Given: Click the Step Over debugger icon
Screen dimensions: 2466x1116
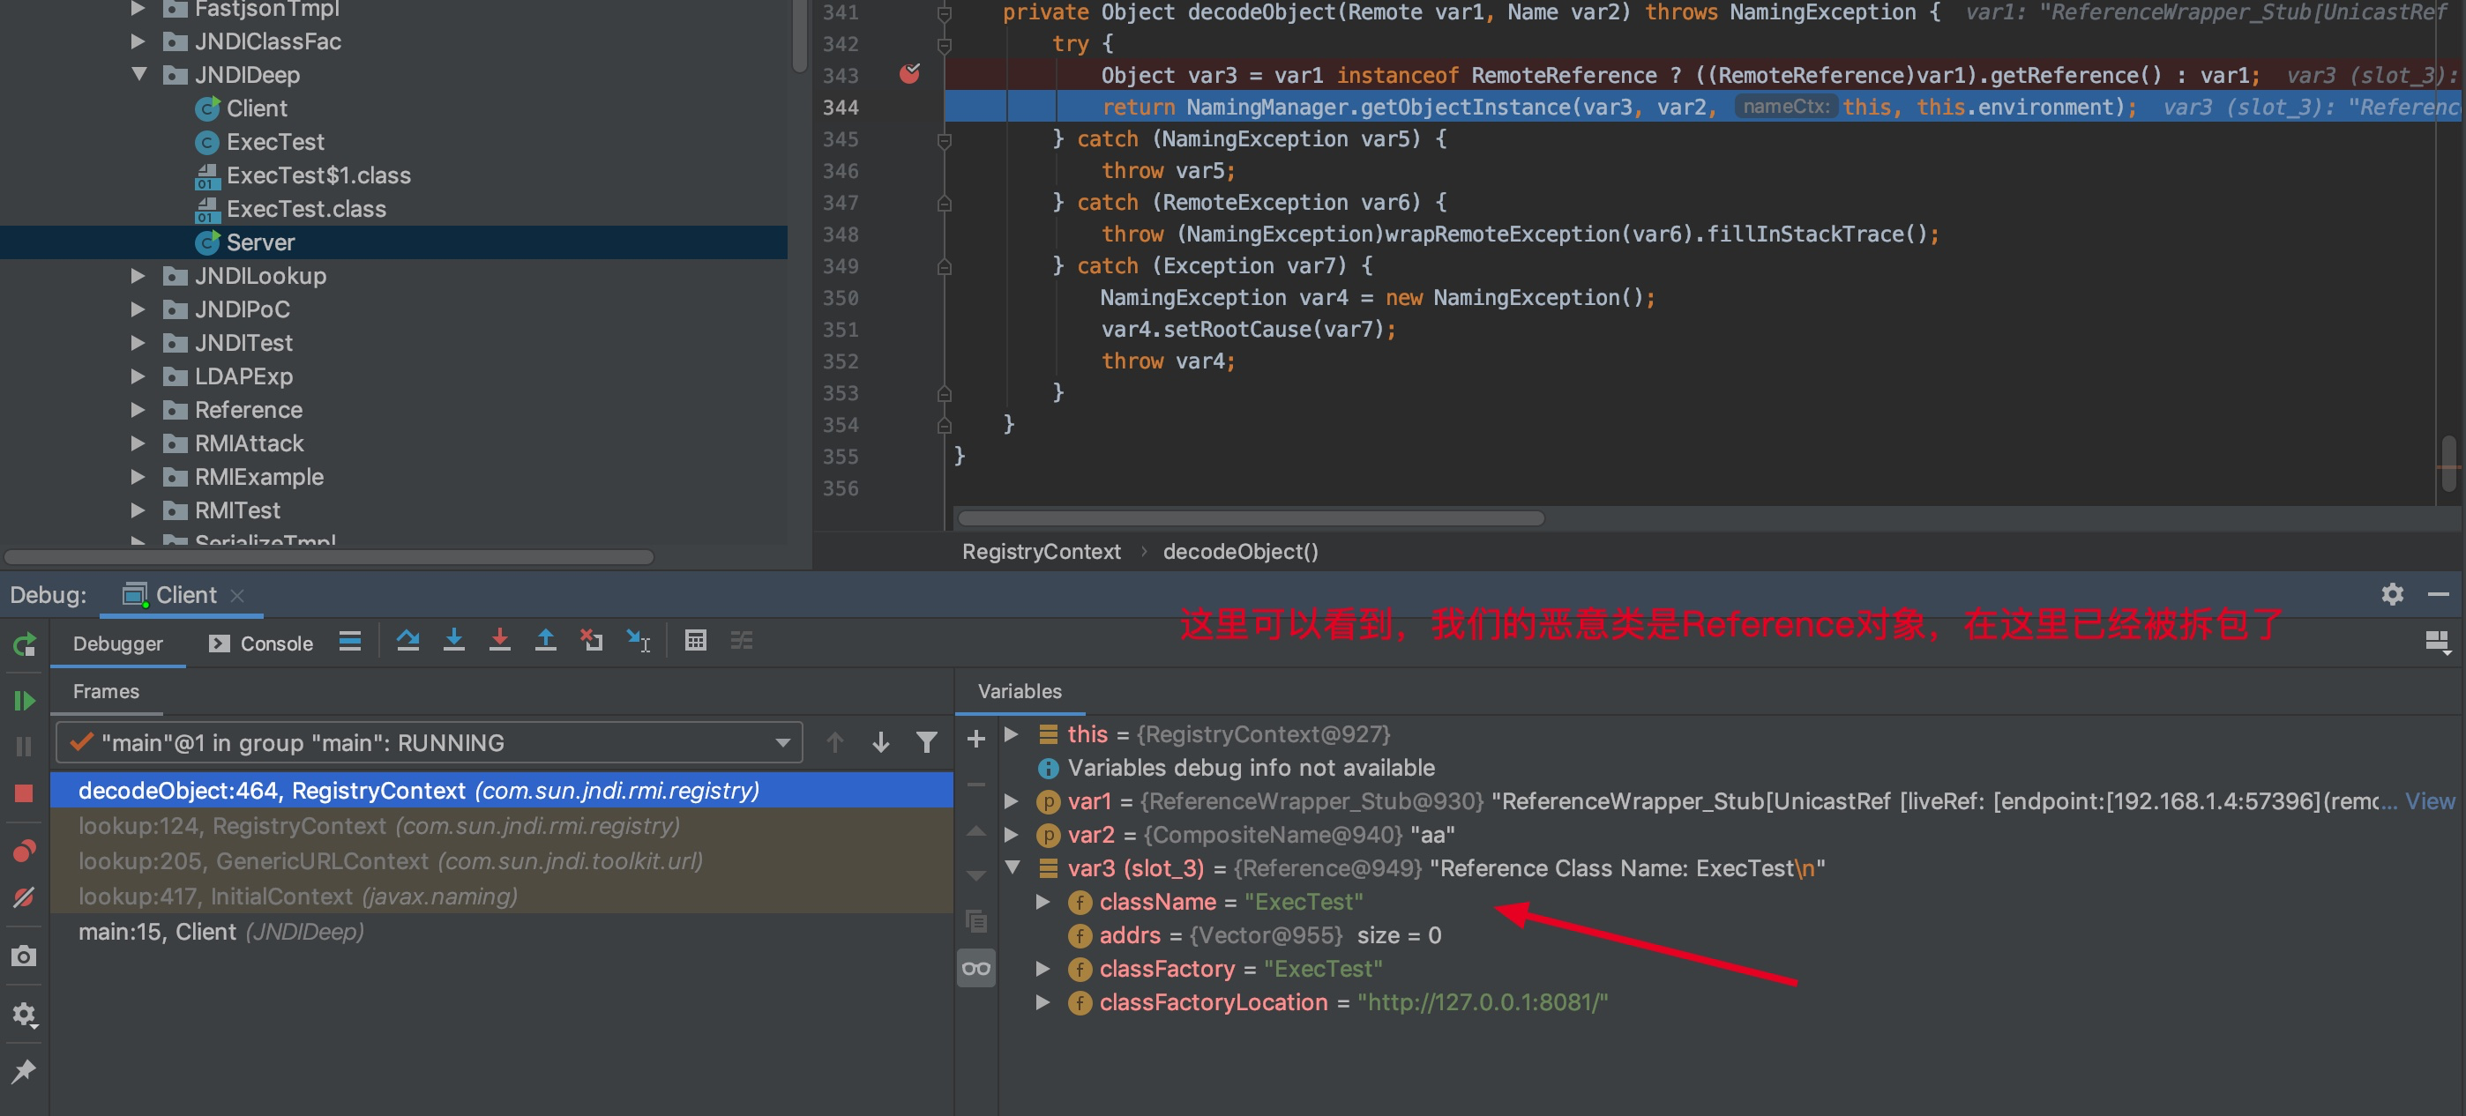Looking at the screenshot, I should tap(407, 640).
